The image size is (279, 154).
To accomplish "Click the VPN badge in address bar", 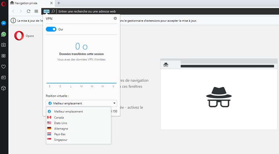I will pyautogui.click(x=46, y=11).
